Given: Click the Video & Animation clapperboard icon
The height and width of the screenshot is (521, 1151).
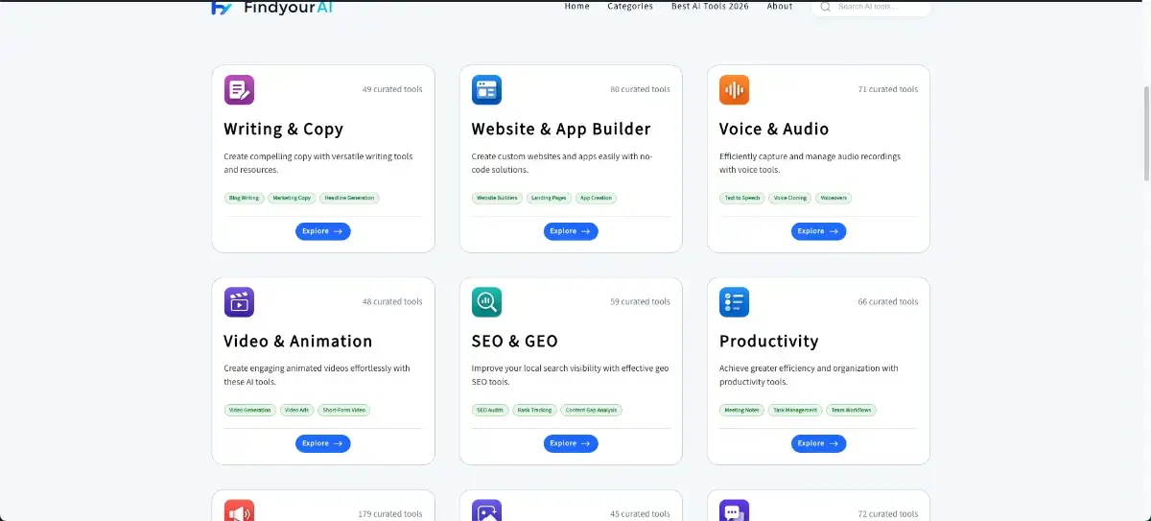Looking at the screenshot, I should pos(239,301).
